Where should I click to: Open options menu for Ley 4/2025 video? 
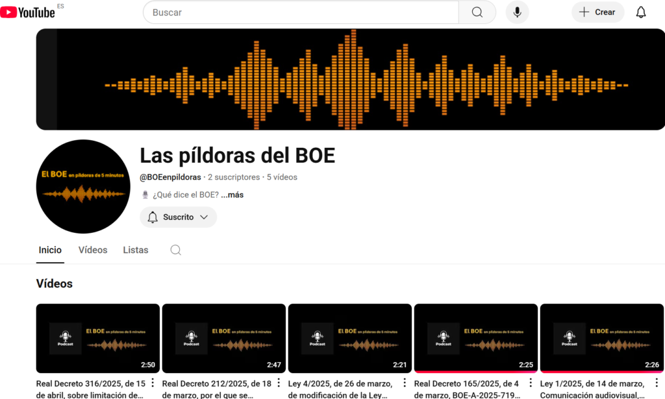coord(405,383)
